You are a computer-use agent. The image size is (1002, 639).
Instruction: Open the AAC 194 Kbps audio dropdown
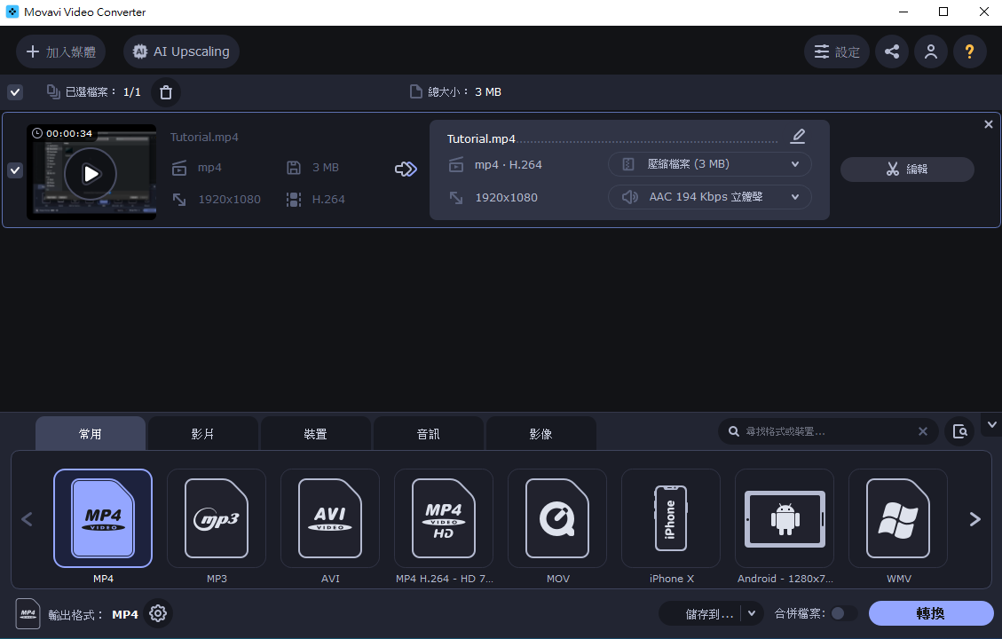click(x=709, y=197)
